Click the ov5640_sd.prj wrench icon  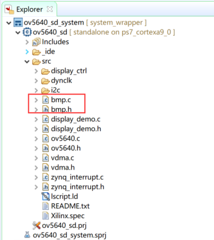(37, 225)
